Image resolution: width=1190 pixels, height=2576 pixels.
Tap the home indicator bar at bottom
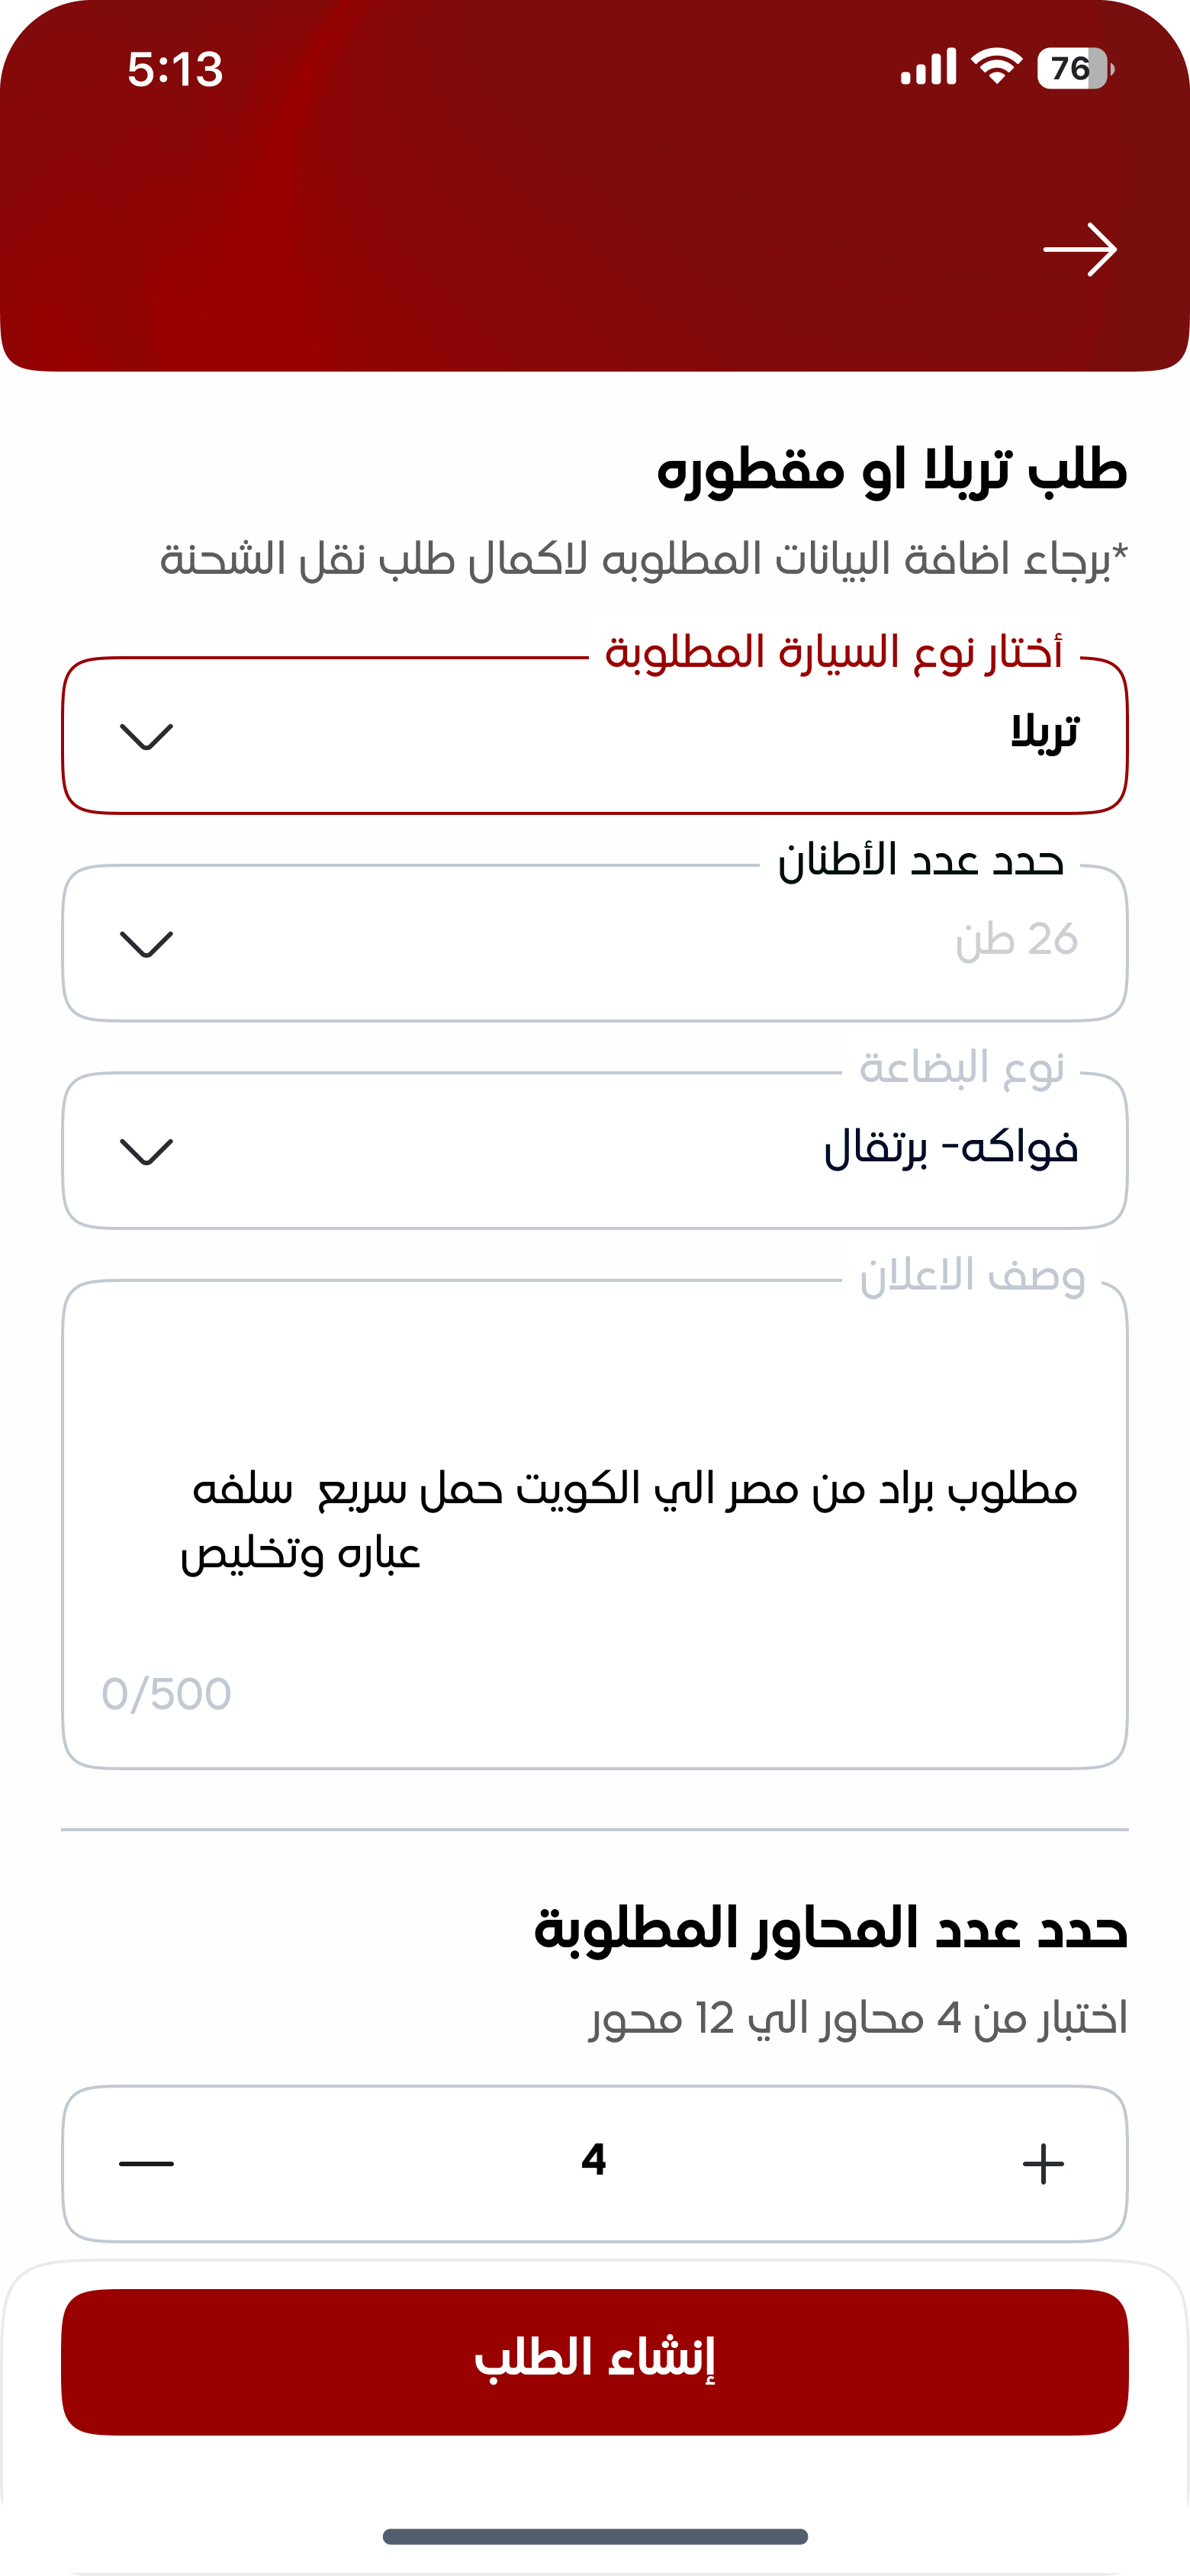(x=595, y=2536)
